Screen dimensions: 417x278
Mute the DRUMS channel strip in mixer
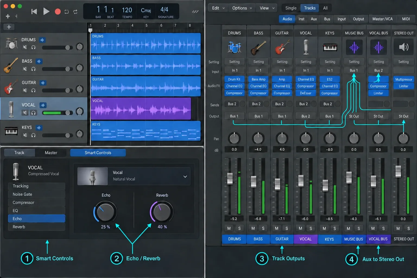click(x=229, y=228)
